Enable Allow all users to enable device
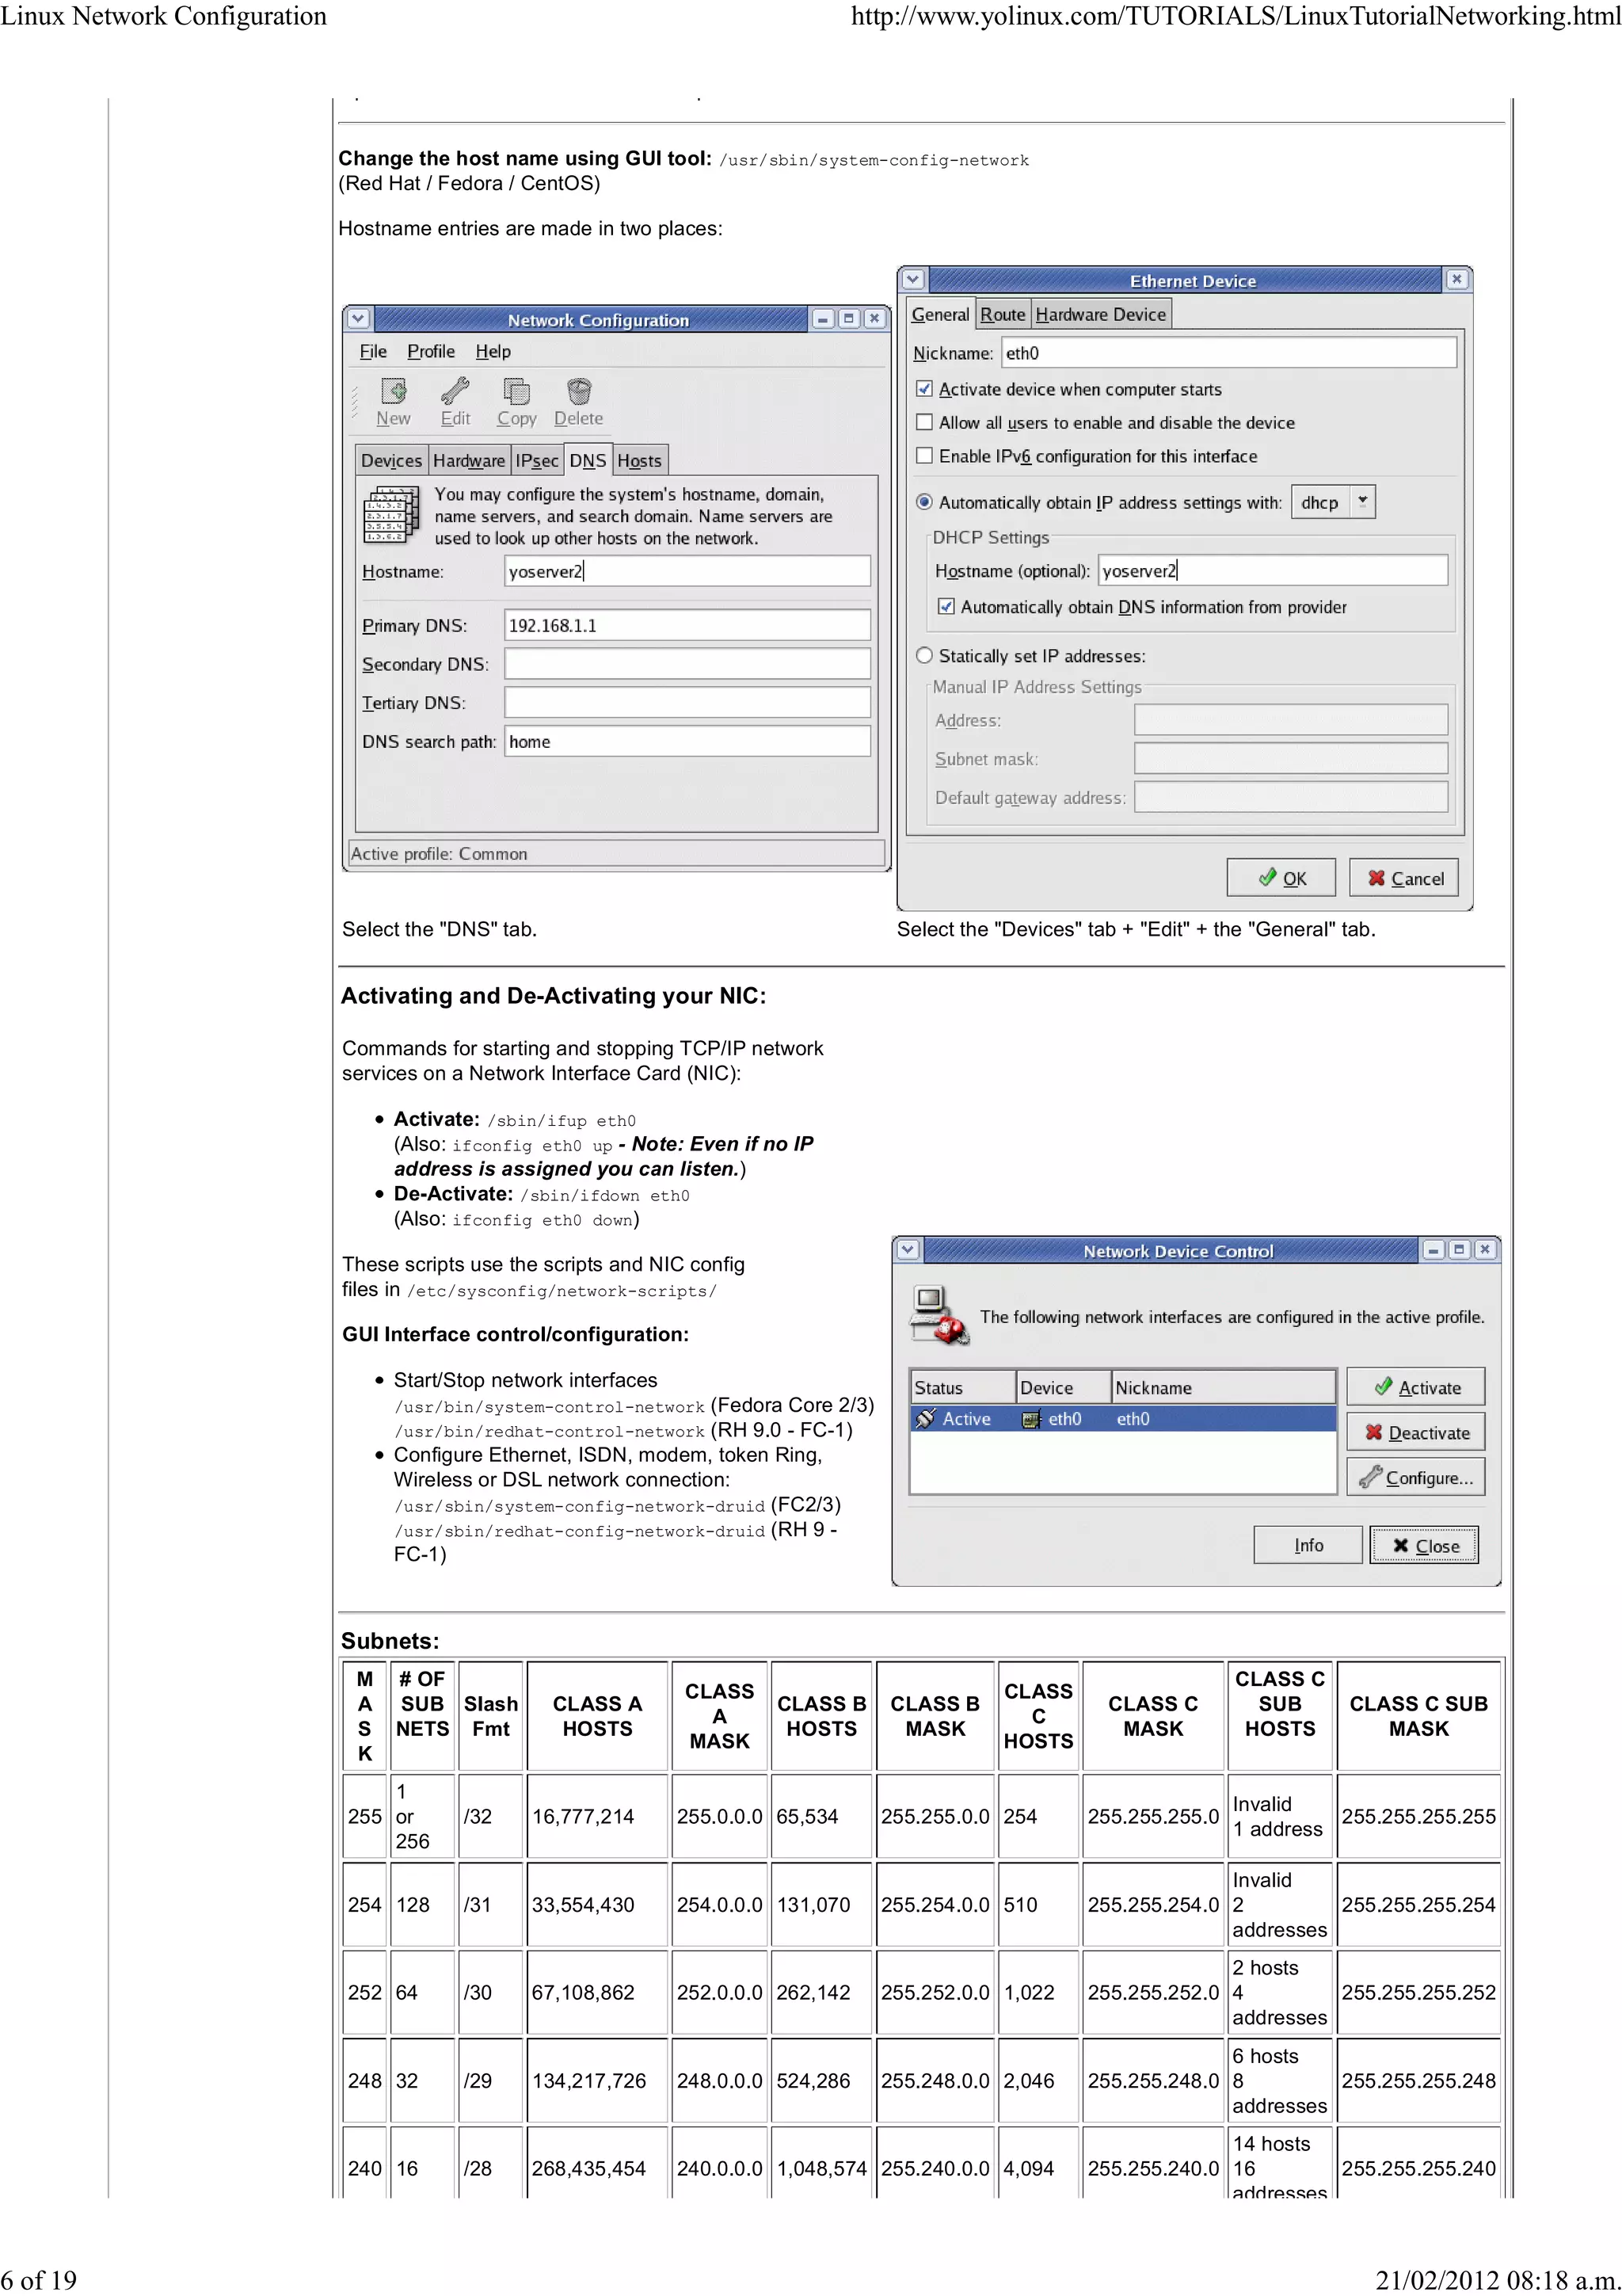Image resolution: width=1622 pixels, height=2296 pixels. pyautogui.click(x=924, y=422)
